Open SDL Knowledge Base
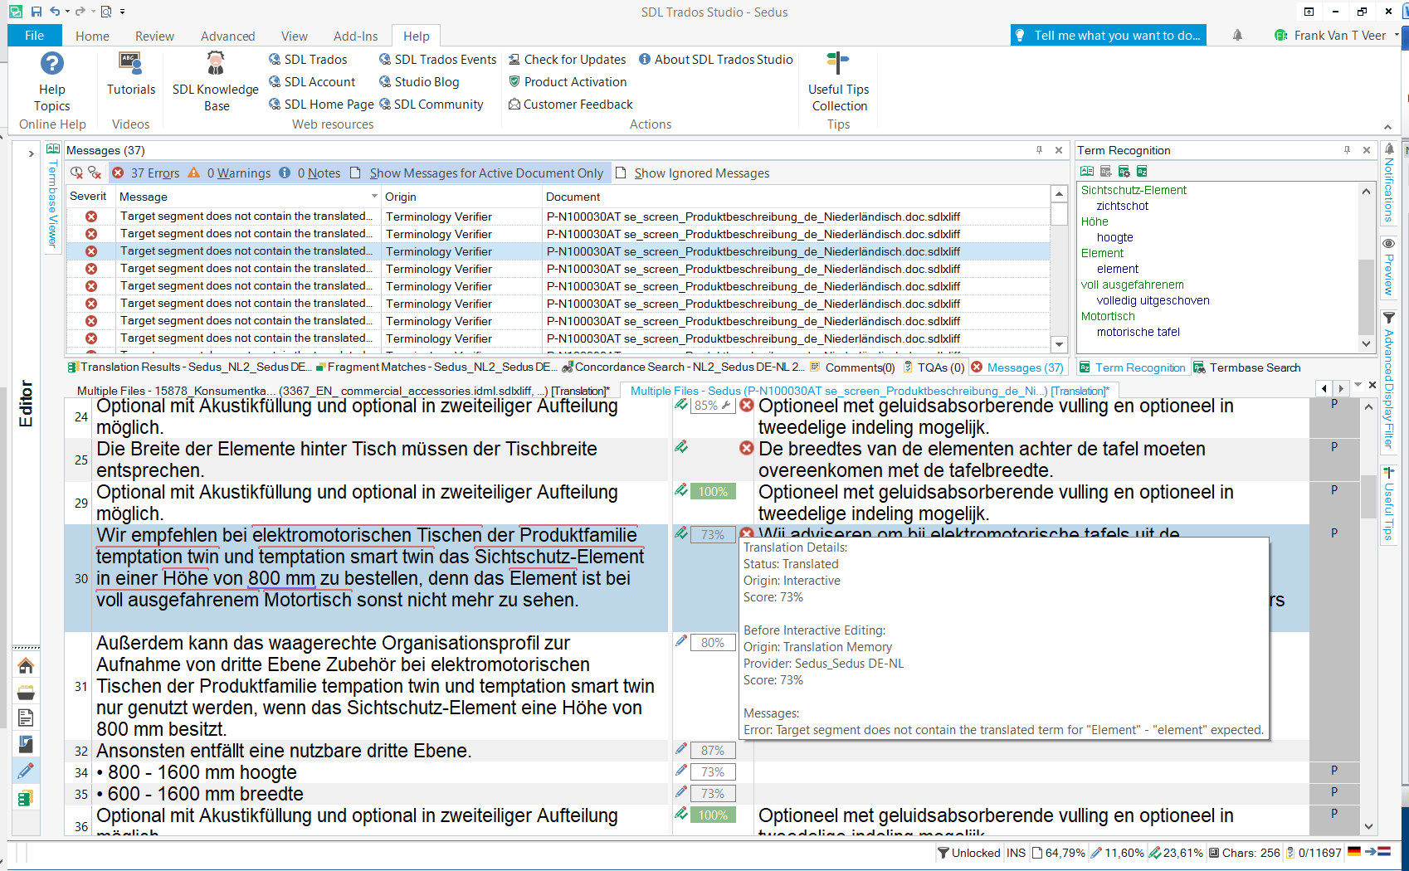 pos(216,81)
